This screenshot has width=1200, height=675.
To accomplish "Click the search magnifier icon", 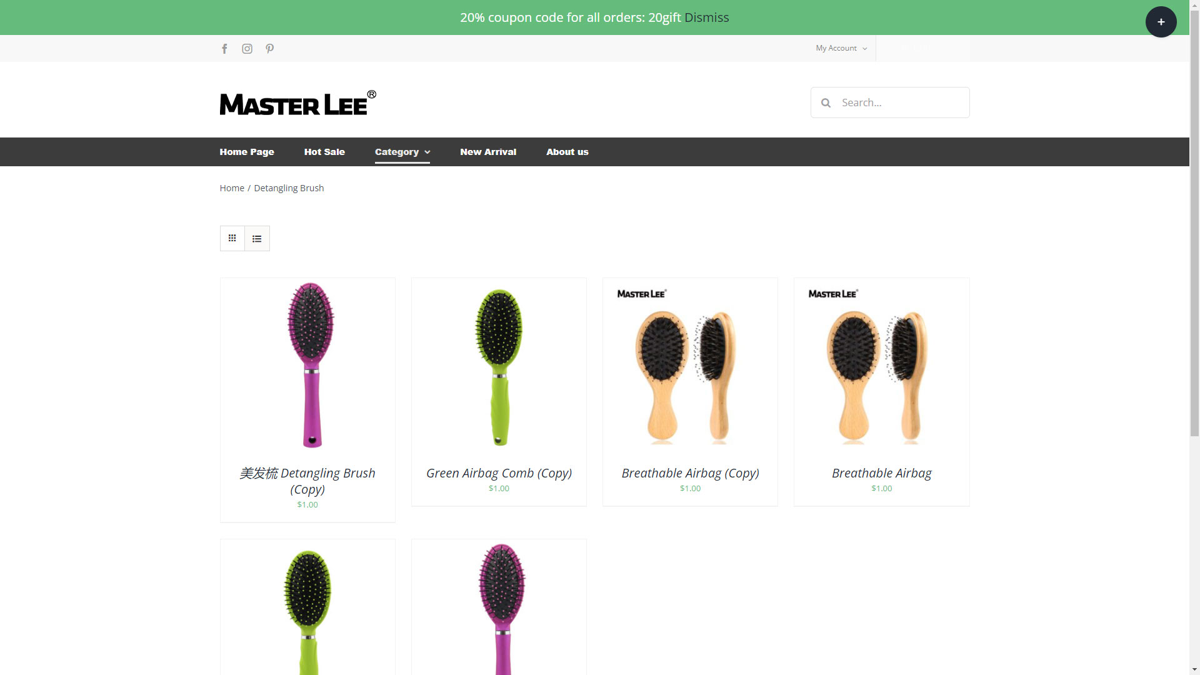I will click(x=826, y=102).
